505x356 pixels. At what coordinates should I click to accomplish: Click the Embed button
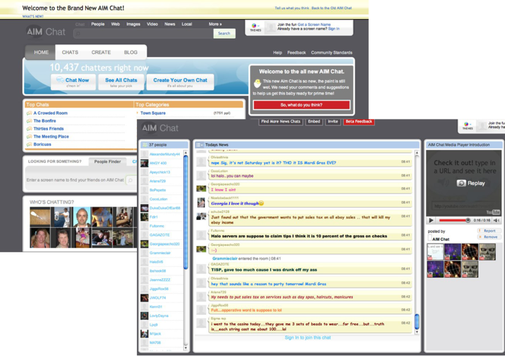pyautogui.click(x=314, y=121)
